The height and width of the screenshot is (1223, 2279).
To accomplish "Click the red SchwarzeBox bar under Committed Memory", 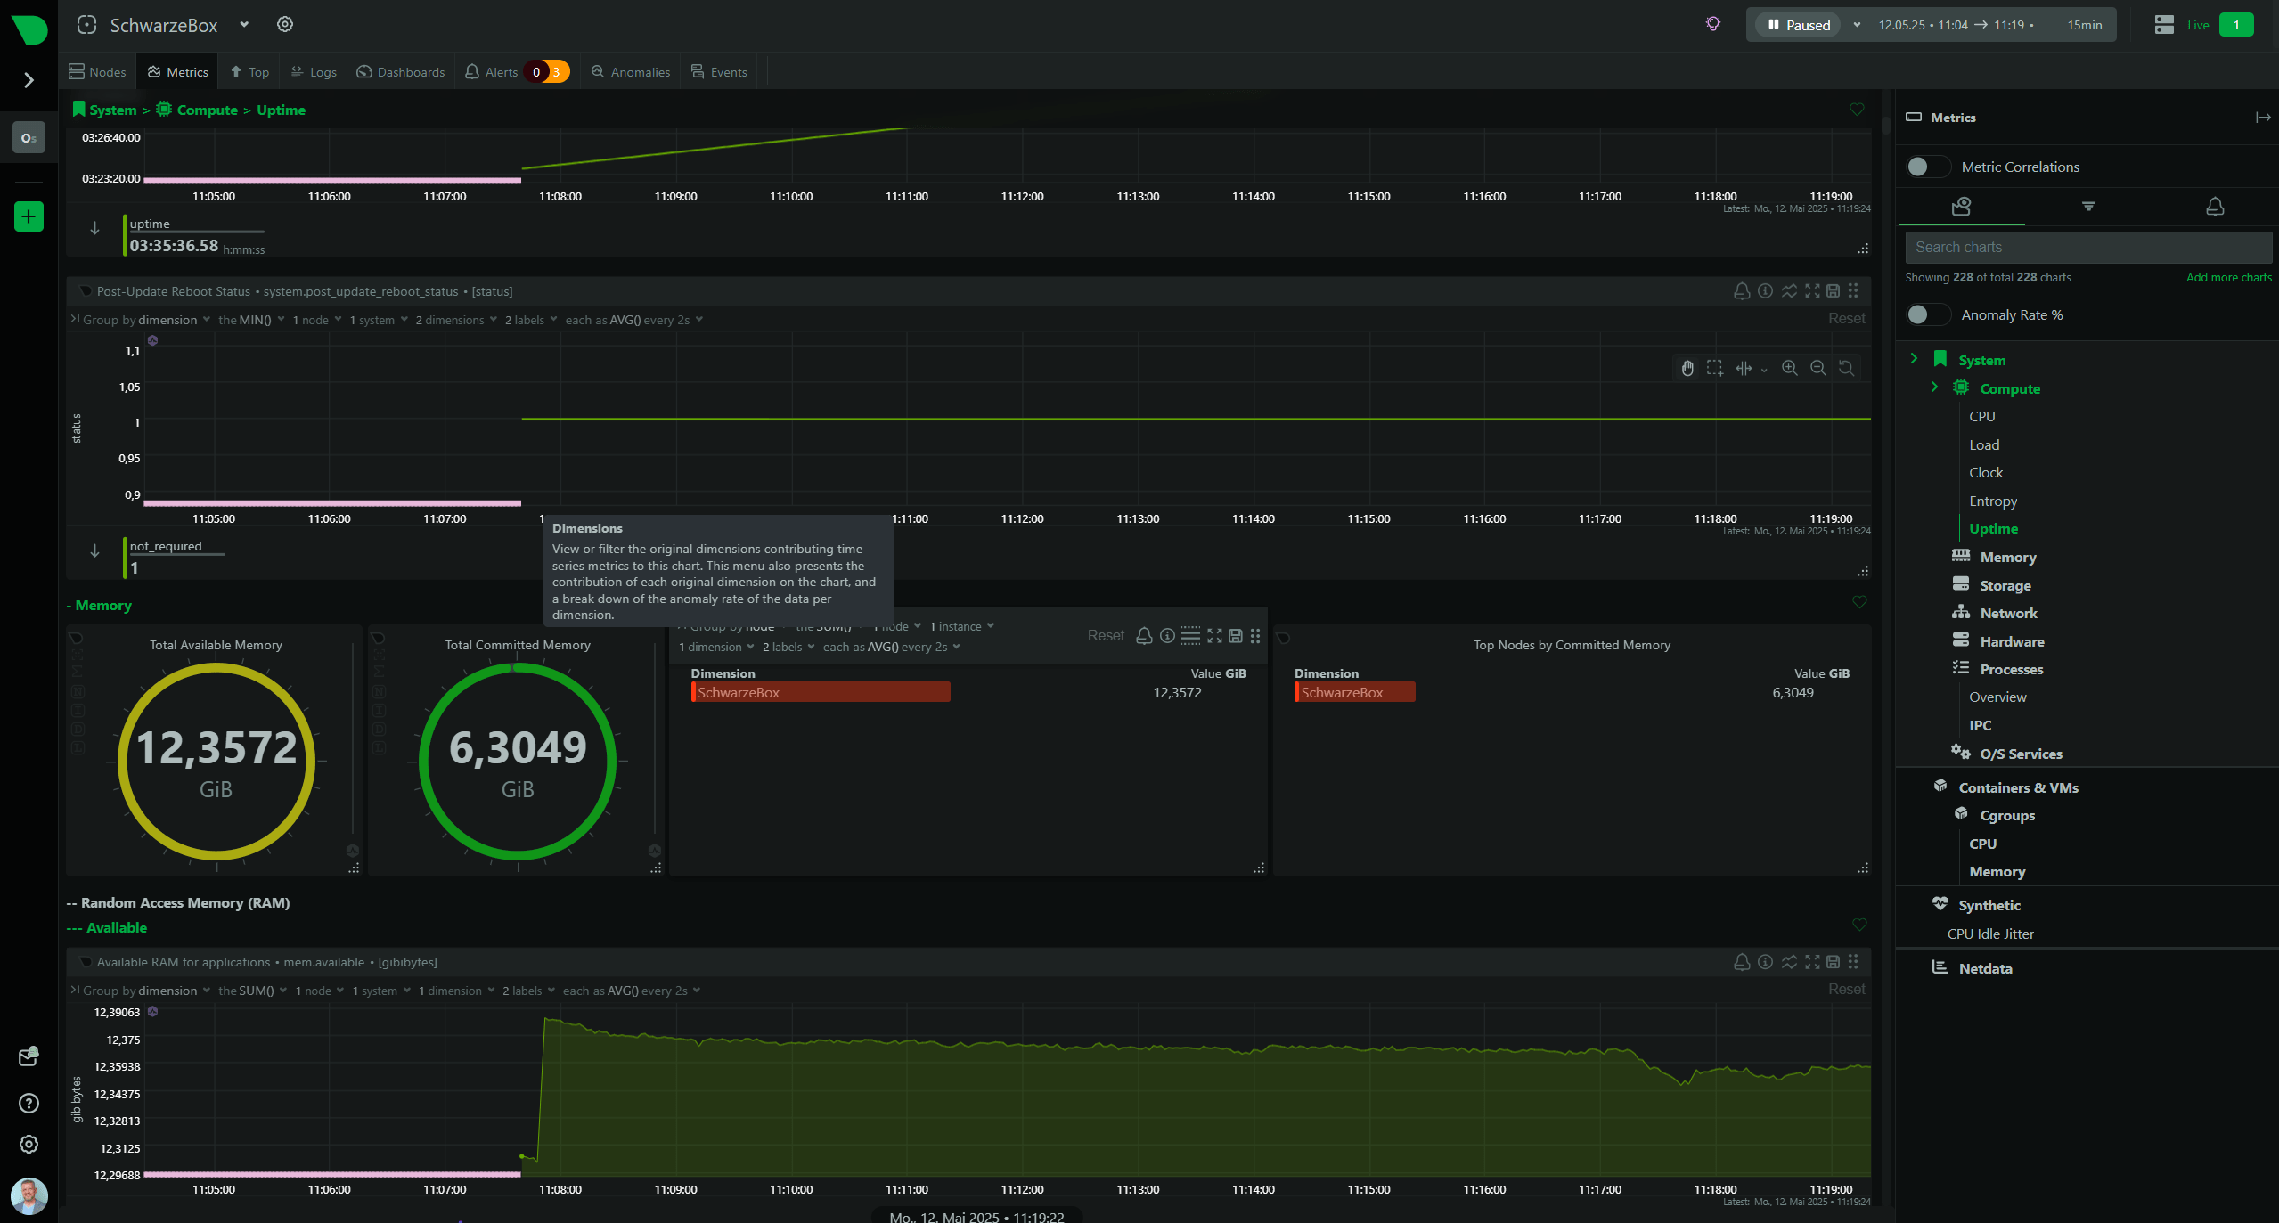I will pos(1354,692).
